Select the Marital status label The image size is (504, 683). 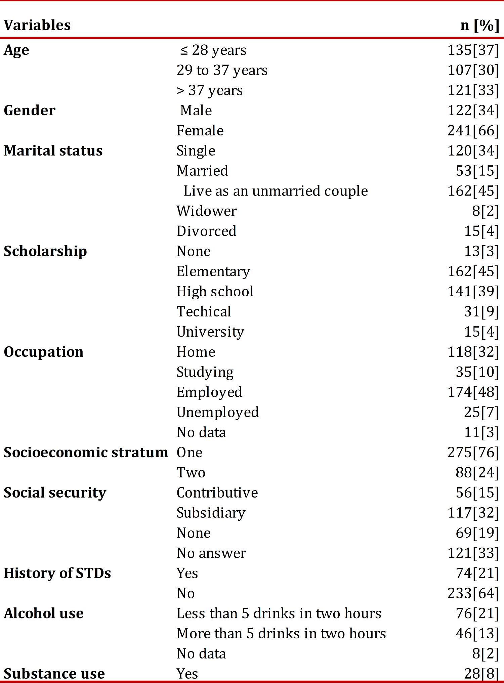(53, 151)
